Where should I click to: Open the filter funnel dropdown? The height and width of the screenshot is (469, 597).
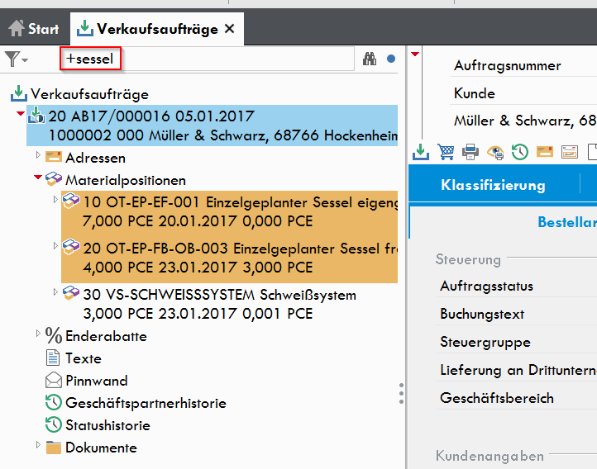tap(16, 59)
